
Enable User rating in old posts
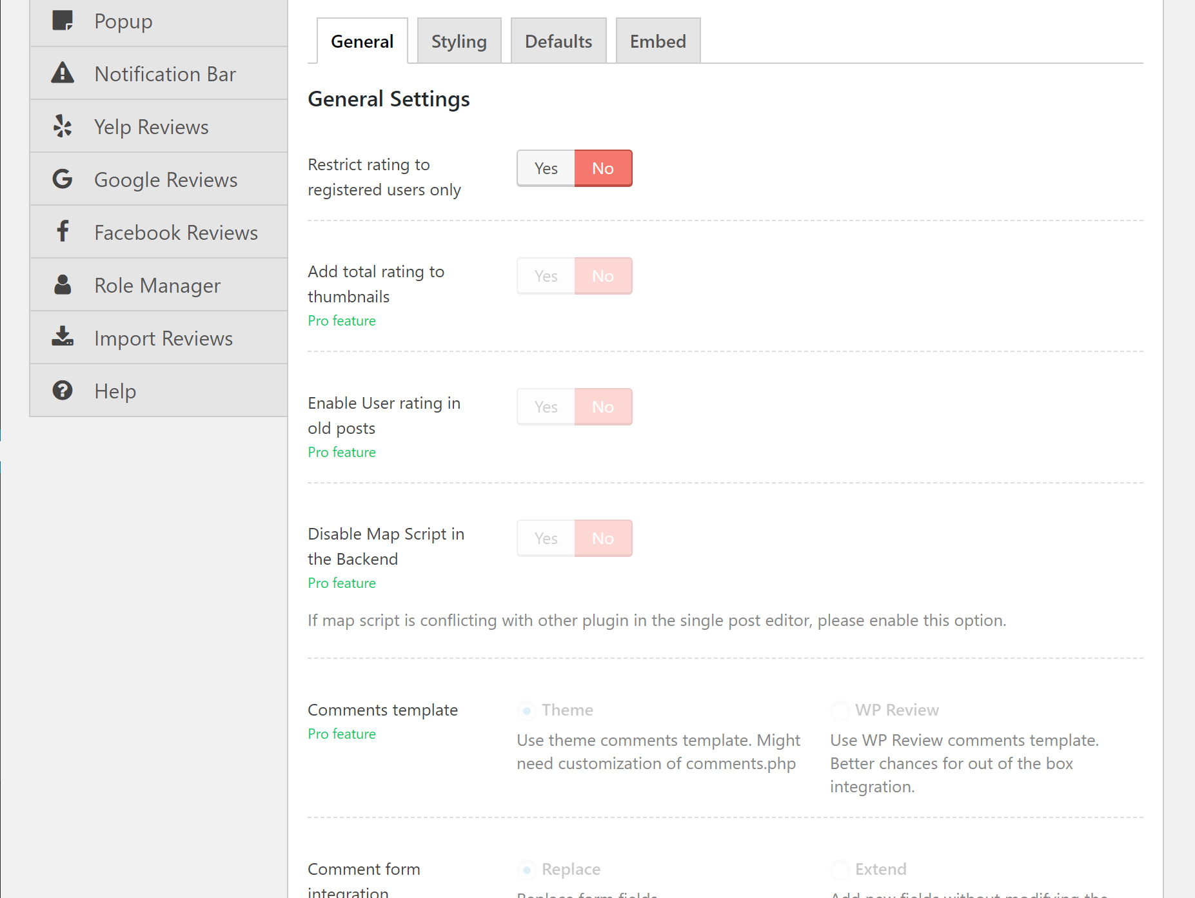pyautogui.click(x=545, y=407)
